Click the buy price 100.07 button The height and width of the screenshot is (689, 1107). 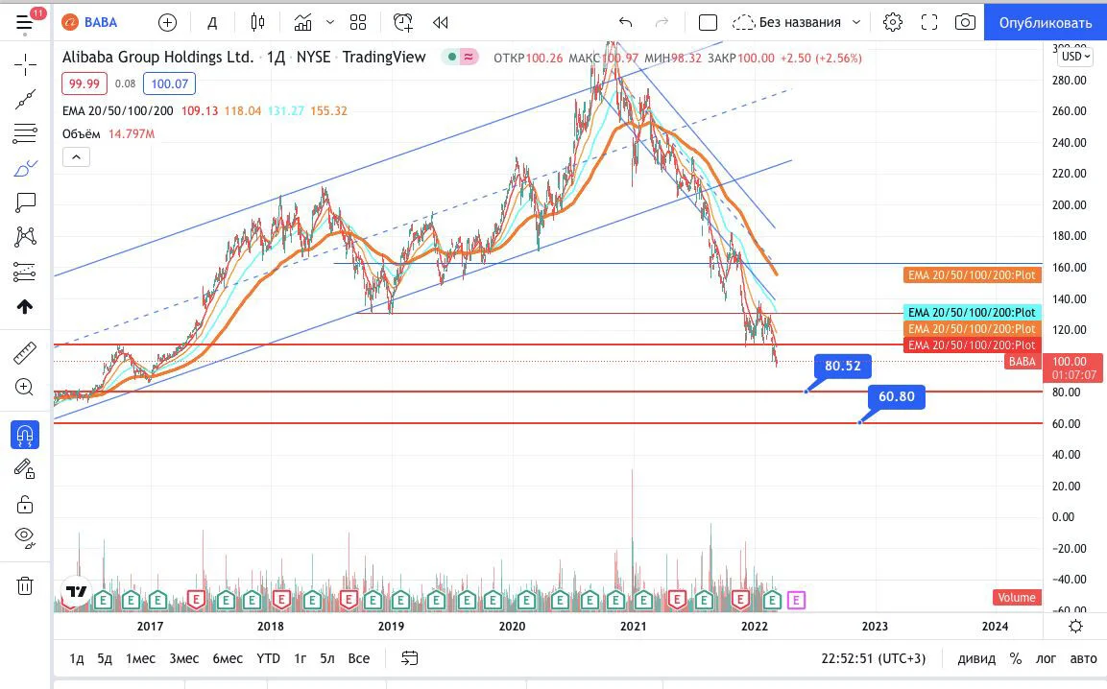coord(169,84)
